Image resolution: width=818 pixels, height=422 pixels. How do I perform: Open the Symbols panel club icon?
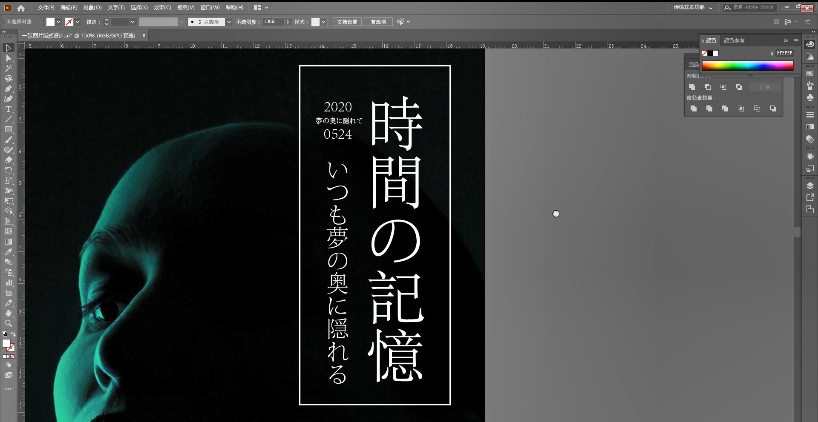click(x=810, y=97)
